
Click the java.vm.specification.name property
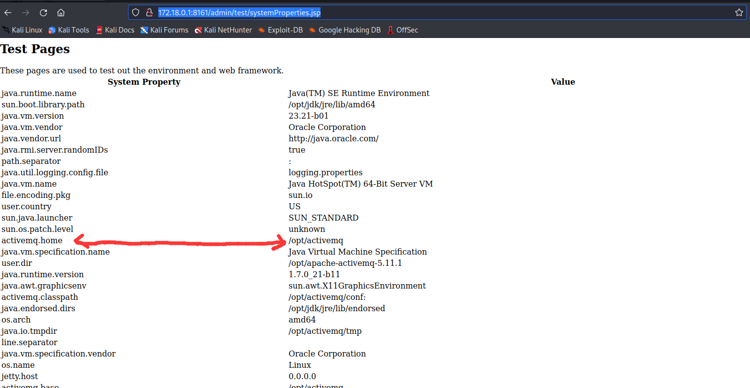pyautogui.click(x=56, y=252)
